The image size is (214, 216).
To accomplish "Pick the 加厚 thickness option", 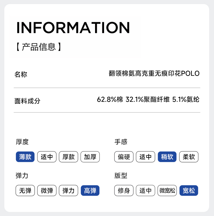I will pyautogui.click(x=90, y=157).
